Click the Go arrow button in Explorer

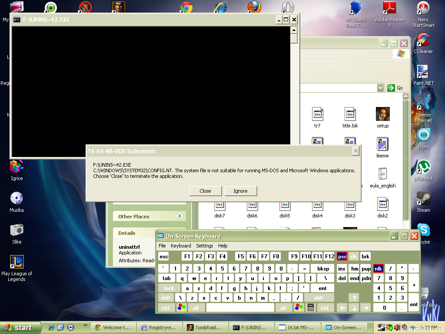[391, 88]
